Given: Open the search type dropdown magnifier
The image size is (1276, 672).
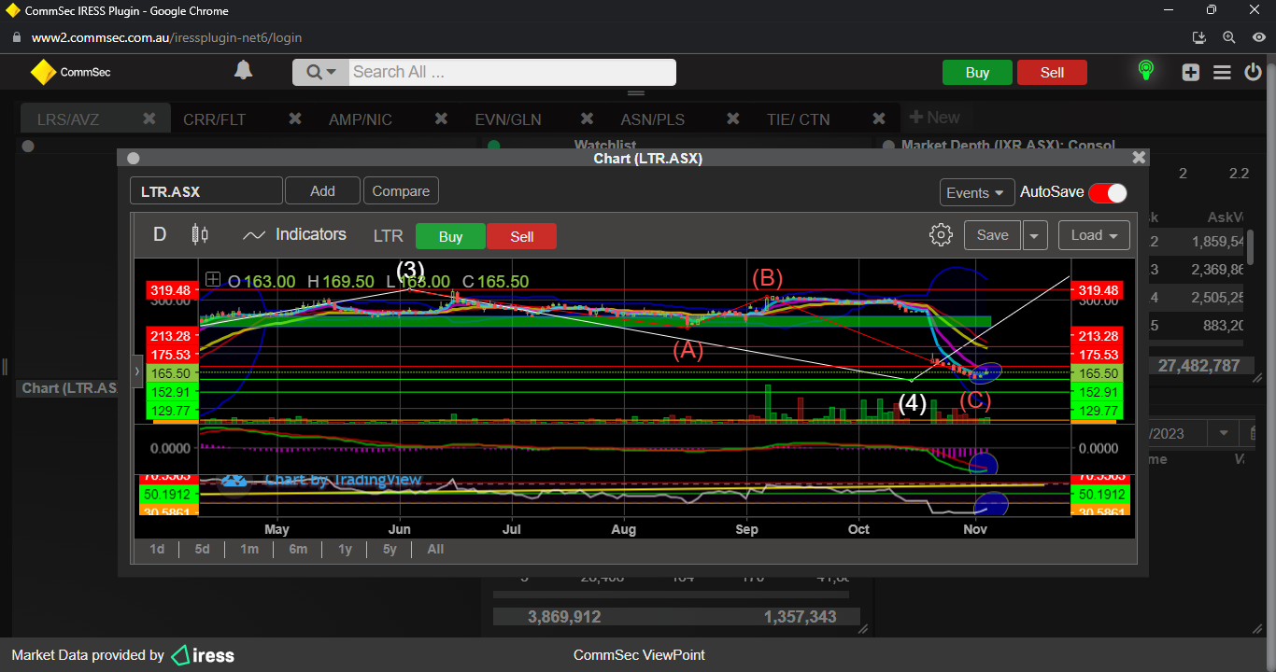Looking at the screenshot, I should (320, 73).
